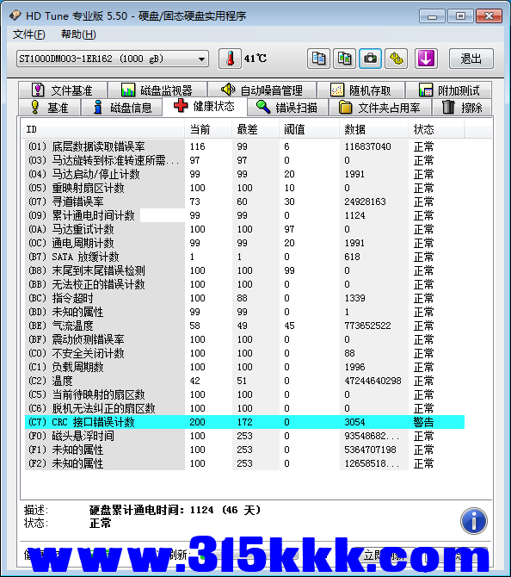Open the 随机存取 tab

pyautogui.click(x=361, y=90)
